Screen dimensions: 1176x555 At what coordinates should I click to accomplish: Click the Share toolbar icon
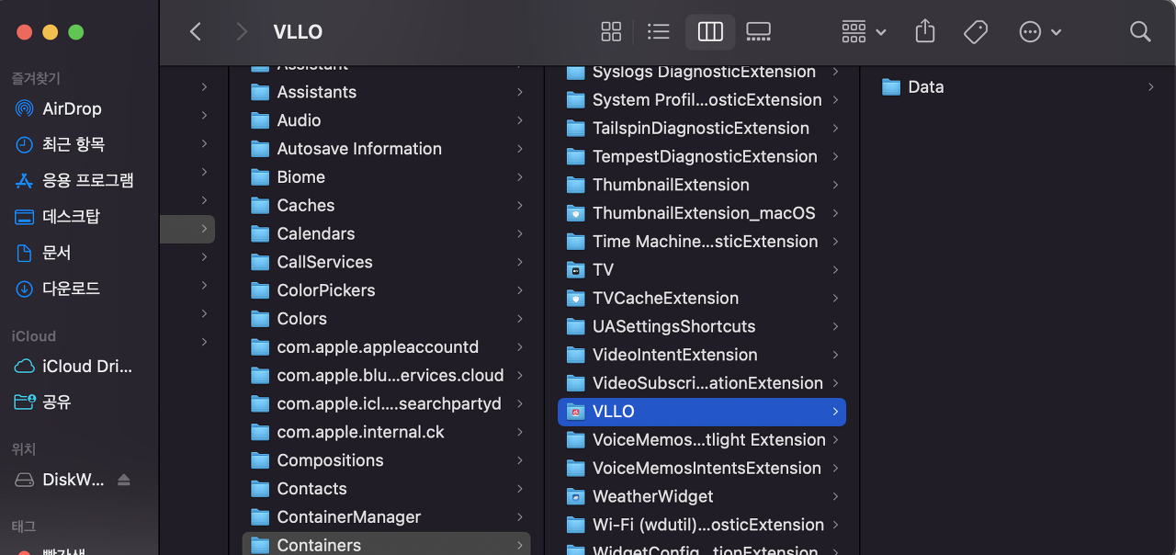925,32
